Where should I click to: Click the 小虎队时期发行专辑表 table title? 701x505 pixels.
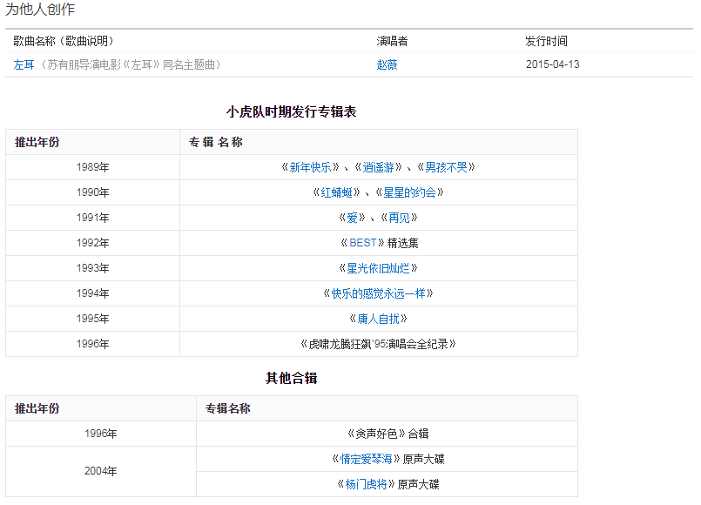[x=291, y=111]
